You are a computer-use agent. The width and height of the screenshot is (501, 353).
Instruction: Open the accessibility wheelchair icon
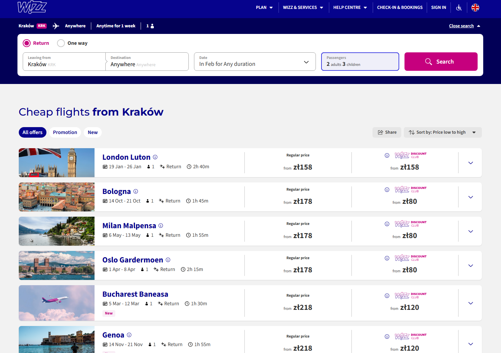(459, 8)
